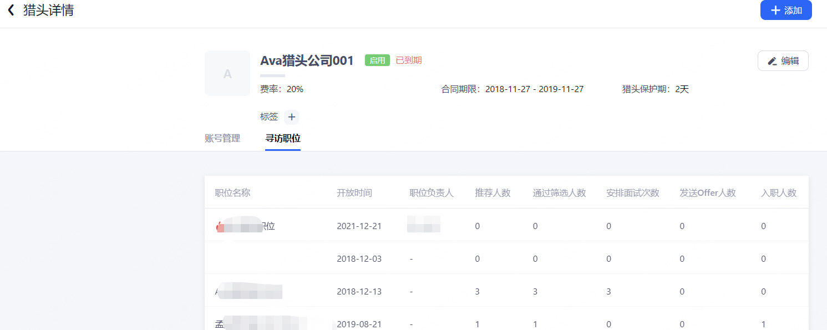Click the 安排面试次数 column header
Viewport: 827px width, 330px height.
(x=632, y=193)
